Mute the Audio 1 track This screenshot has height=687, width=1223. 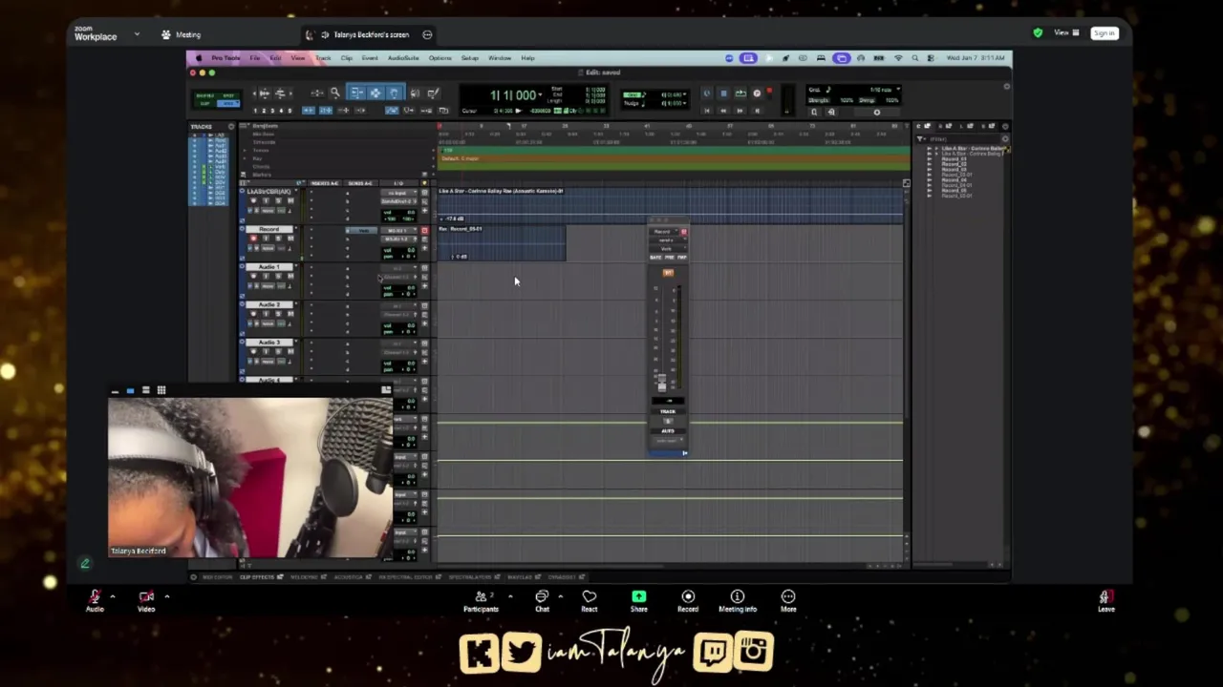pyautogui.click(x=290, y=276)
